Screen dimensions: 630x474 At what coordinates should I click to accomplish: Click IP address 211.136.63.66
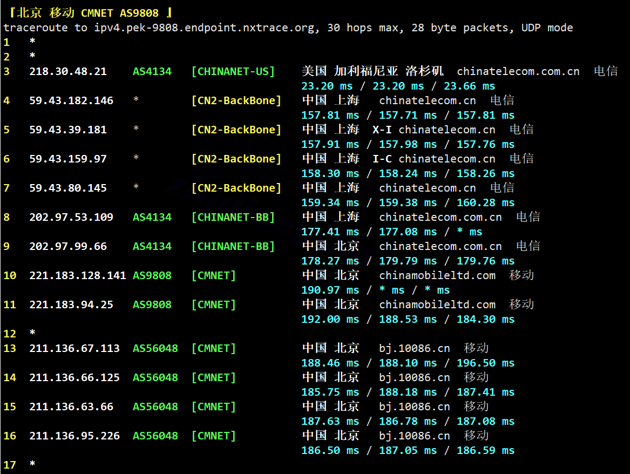click(71, 407)
